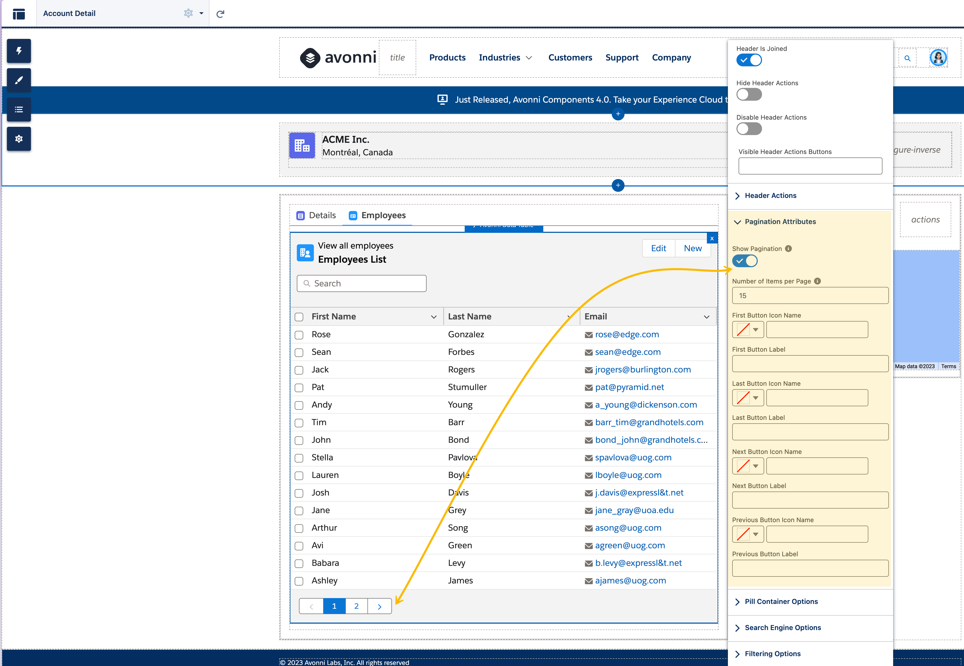
Task: Open the paintbrush theme sidebar icon
Action: click(x=19, y=80)
